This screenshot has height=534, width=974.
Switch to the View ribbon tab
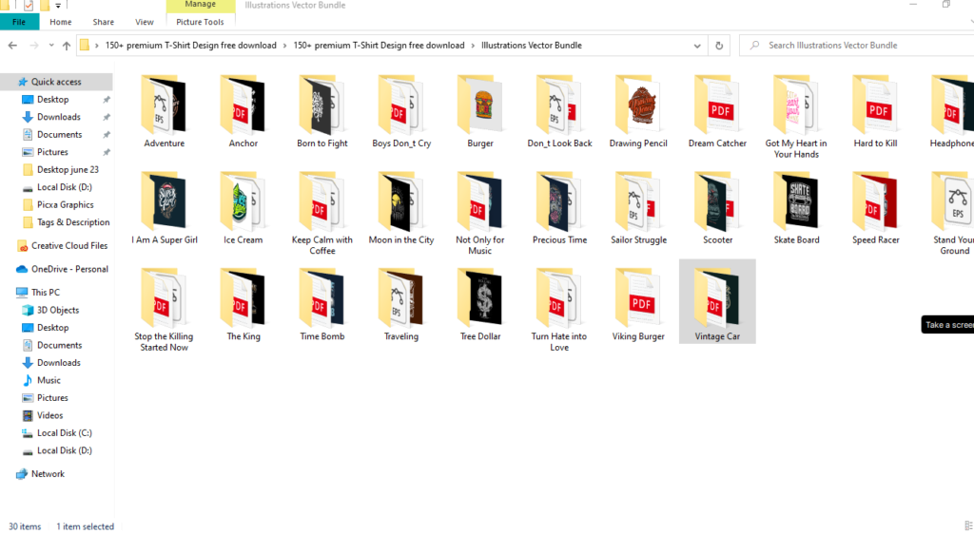point(145,22)
